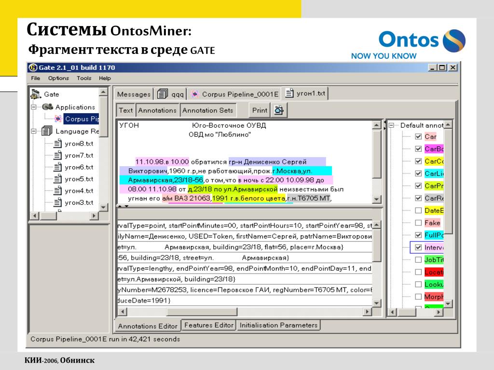Toggle the CarPr annotation checkbox
This screenshot has width=494, height=370.
pyautogui.click(x=418, y=185)
